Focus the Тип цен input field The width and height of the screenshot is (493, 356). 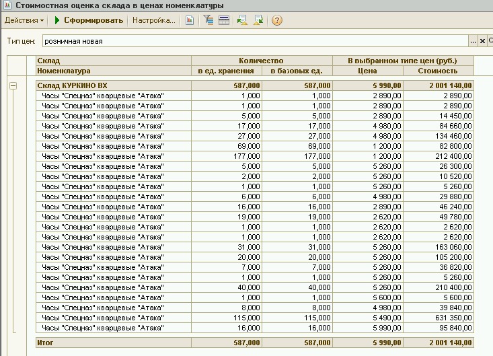pos(256,41)
